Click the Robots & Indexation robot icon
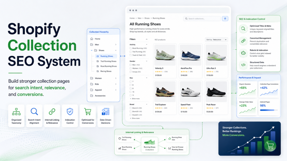The width and height of the screenshot is (287, 161). (x=243, y=53)
